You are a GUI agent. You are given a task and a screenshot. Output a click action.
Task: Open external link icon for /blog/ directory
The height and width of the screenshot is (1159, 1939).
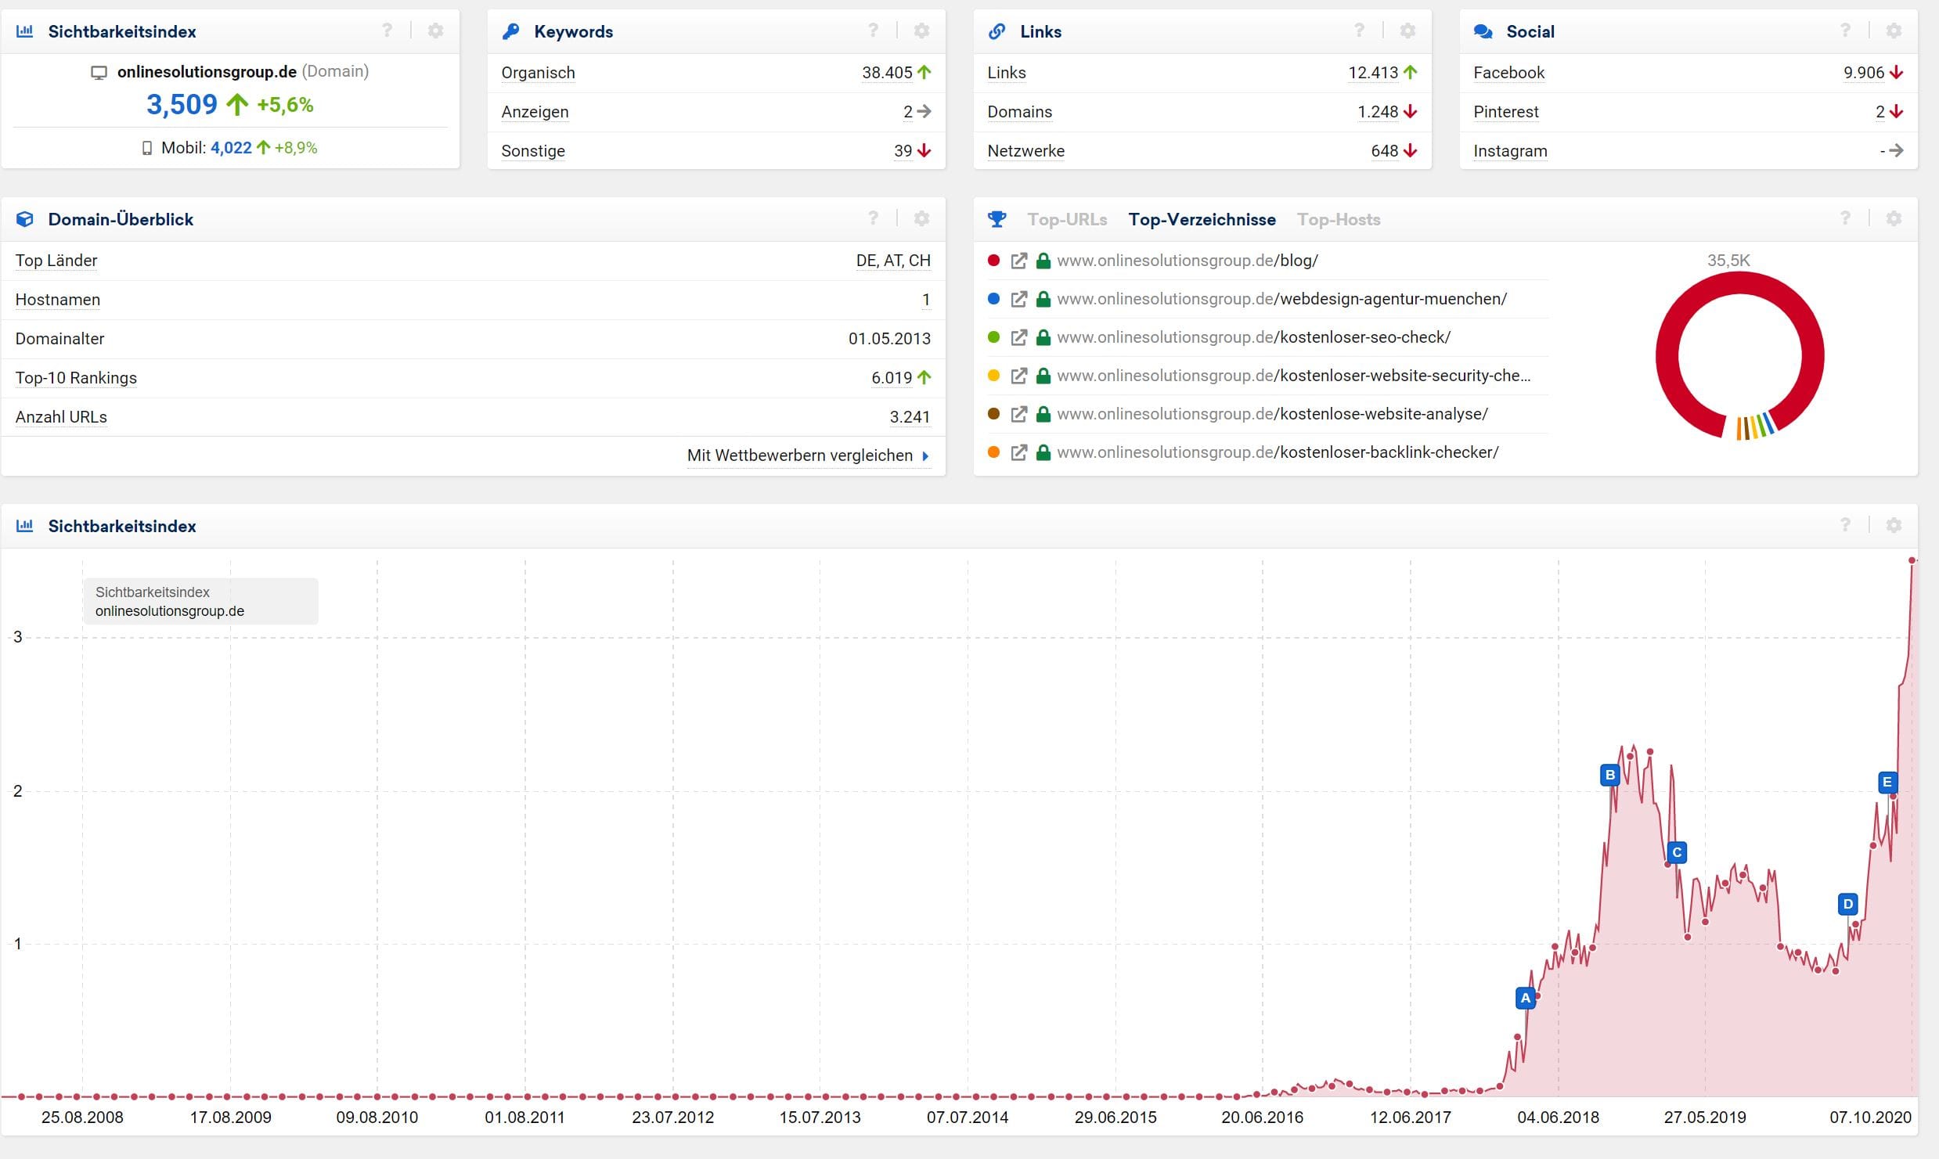point(1018,261)
